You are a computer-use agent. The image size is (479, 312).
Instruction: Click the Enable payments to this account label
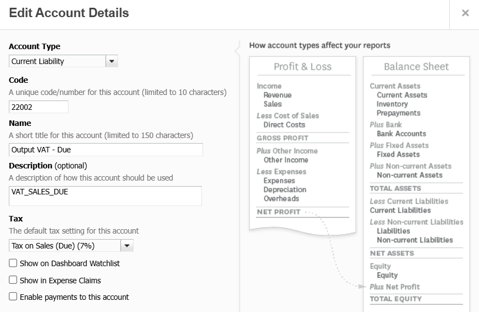74,297
